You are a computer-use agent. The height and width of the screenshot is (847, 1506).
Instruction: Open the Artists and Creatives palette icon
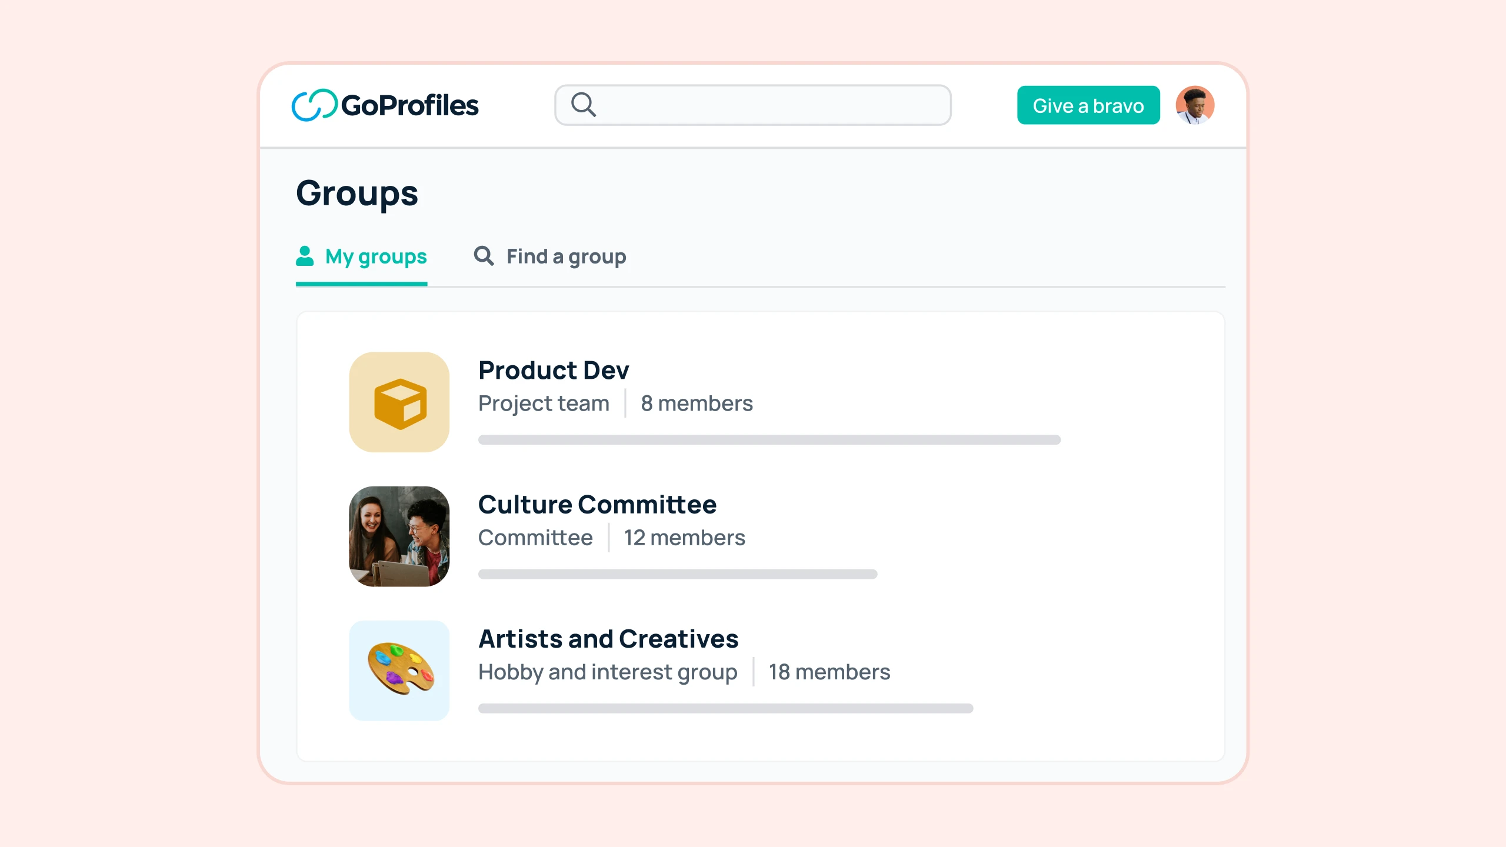399,671
